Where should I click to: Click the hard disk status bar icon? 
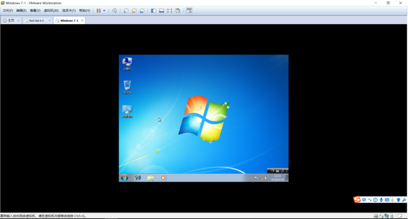tap(376, 216)
